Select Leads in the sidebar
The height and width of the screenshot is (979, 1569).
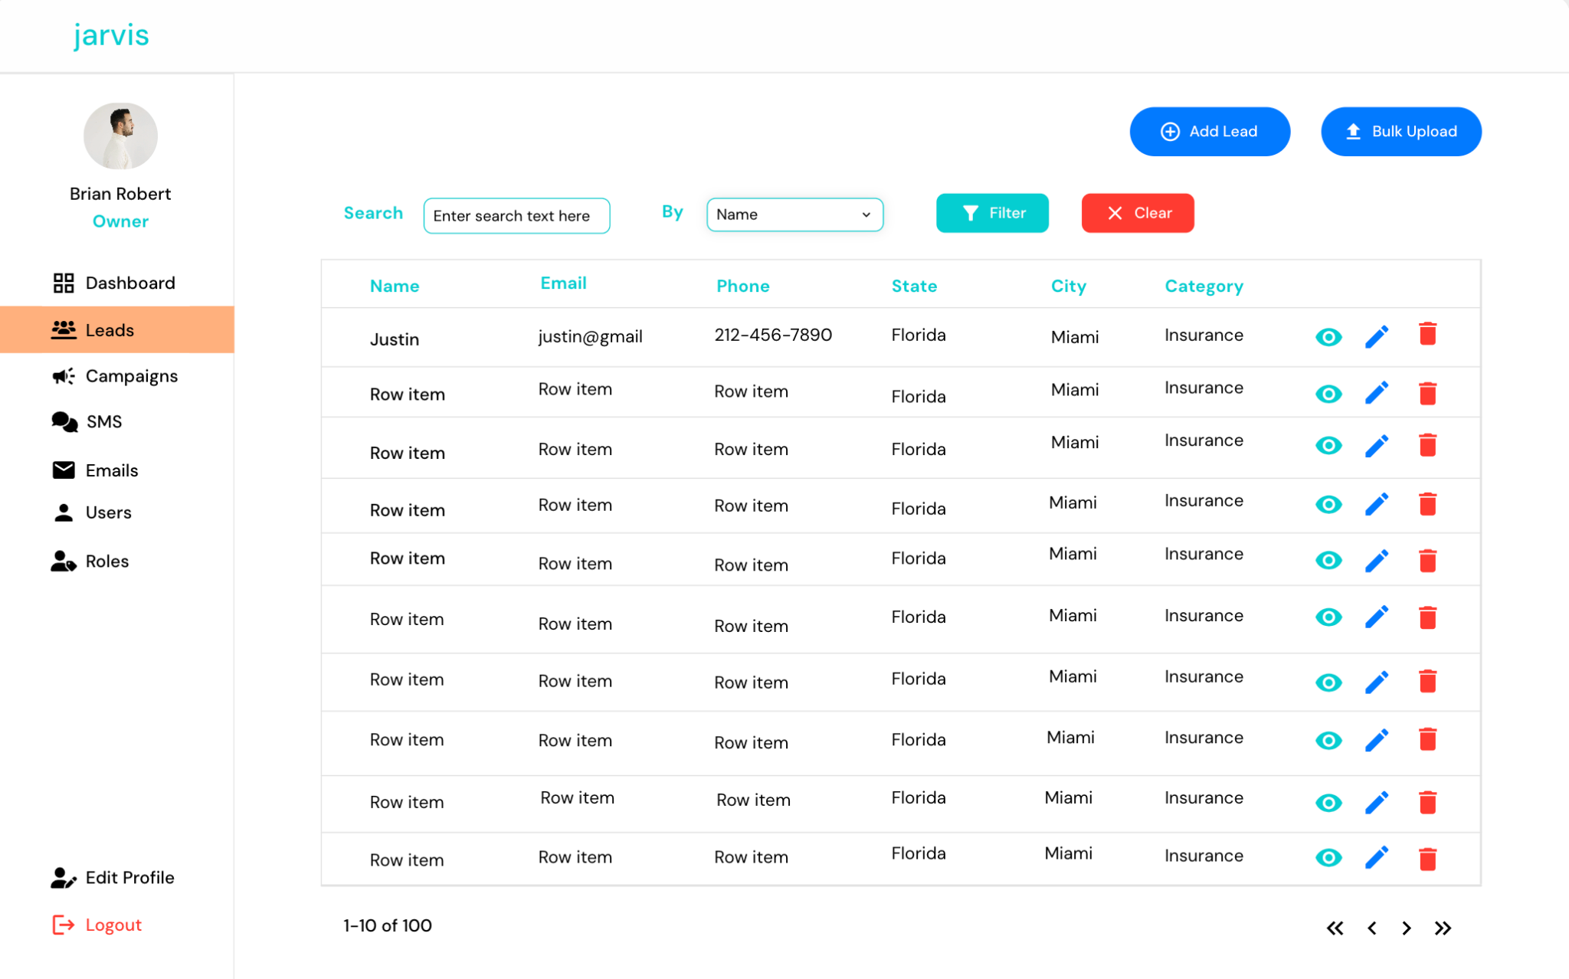116,329
